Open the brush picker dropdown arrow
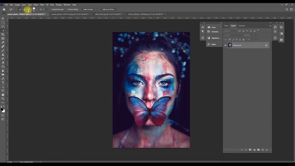The height and width of the screenshot is (166, 295). (x=37, y=9)
